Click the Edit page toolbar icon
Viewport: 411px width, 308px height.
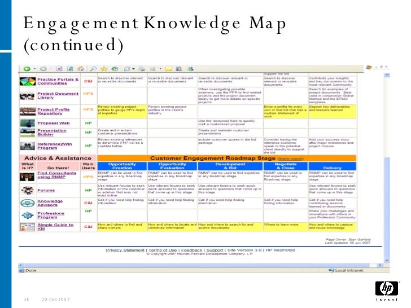click(153, 69)
